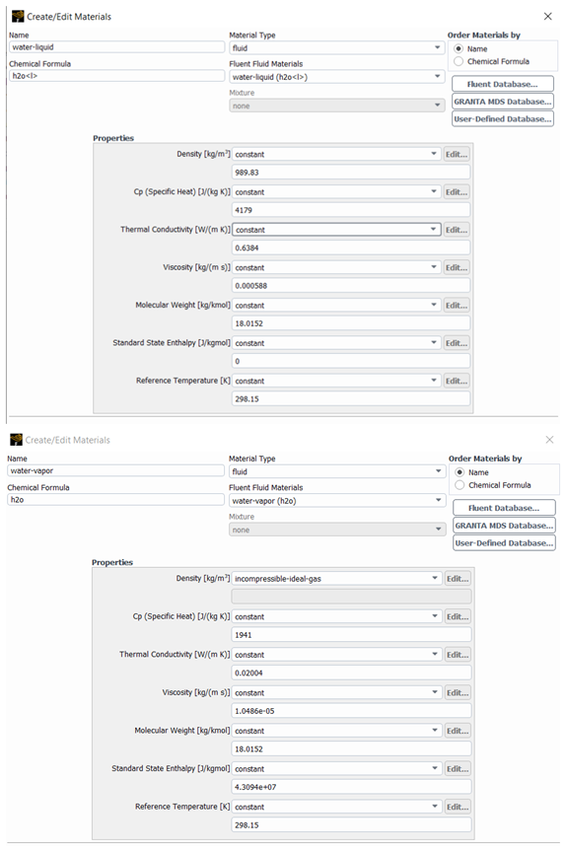
Task: Click Edit button beside water-liquid Density
Action: pyautogui.click(x=457, y=154)
